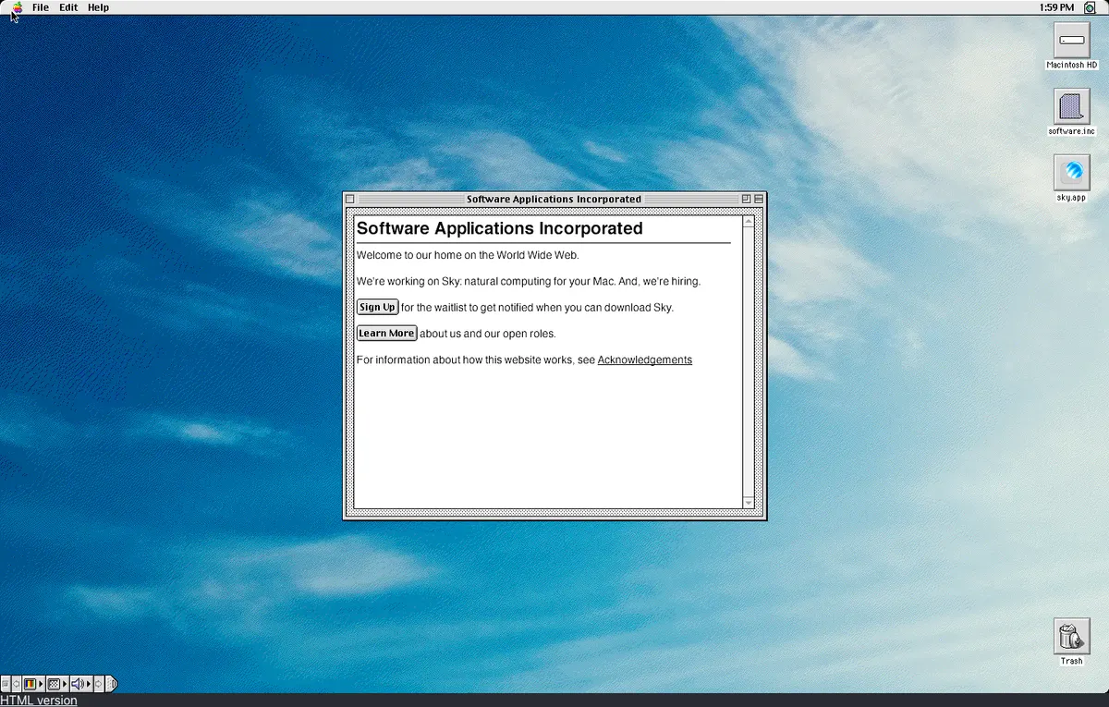Collapse the Control Strip using its end tab

click(112, 684)
